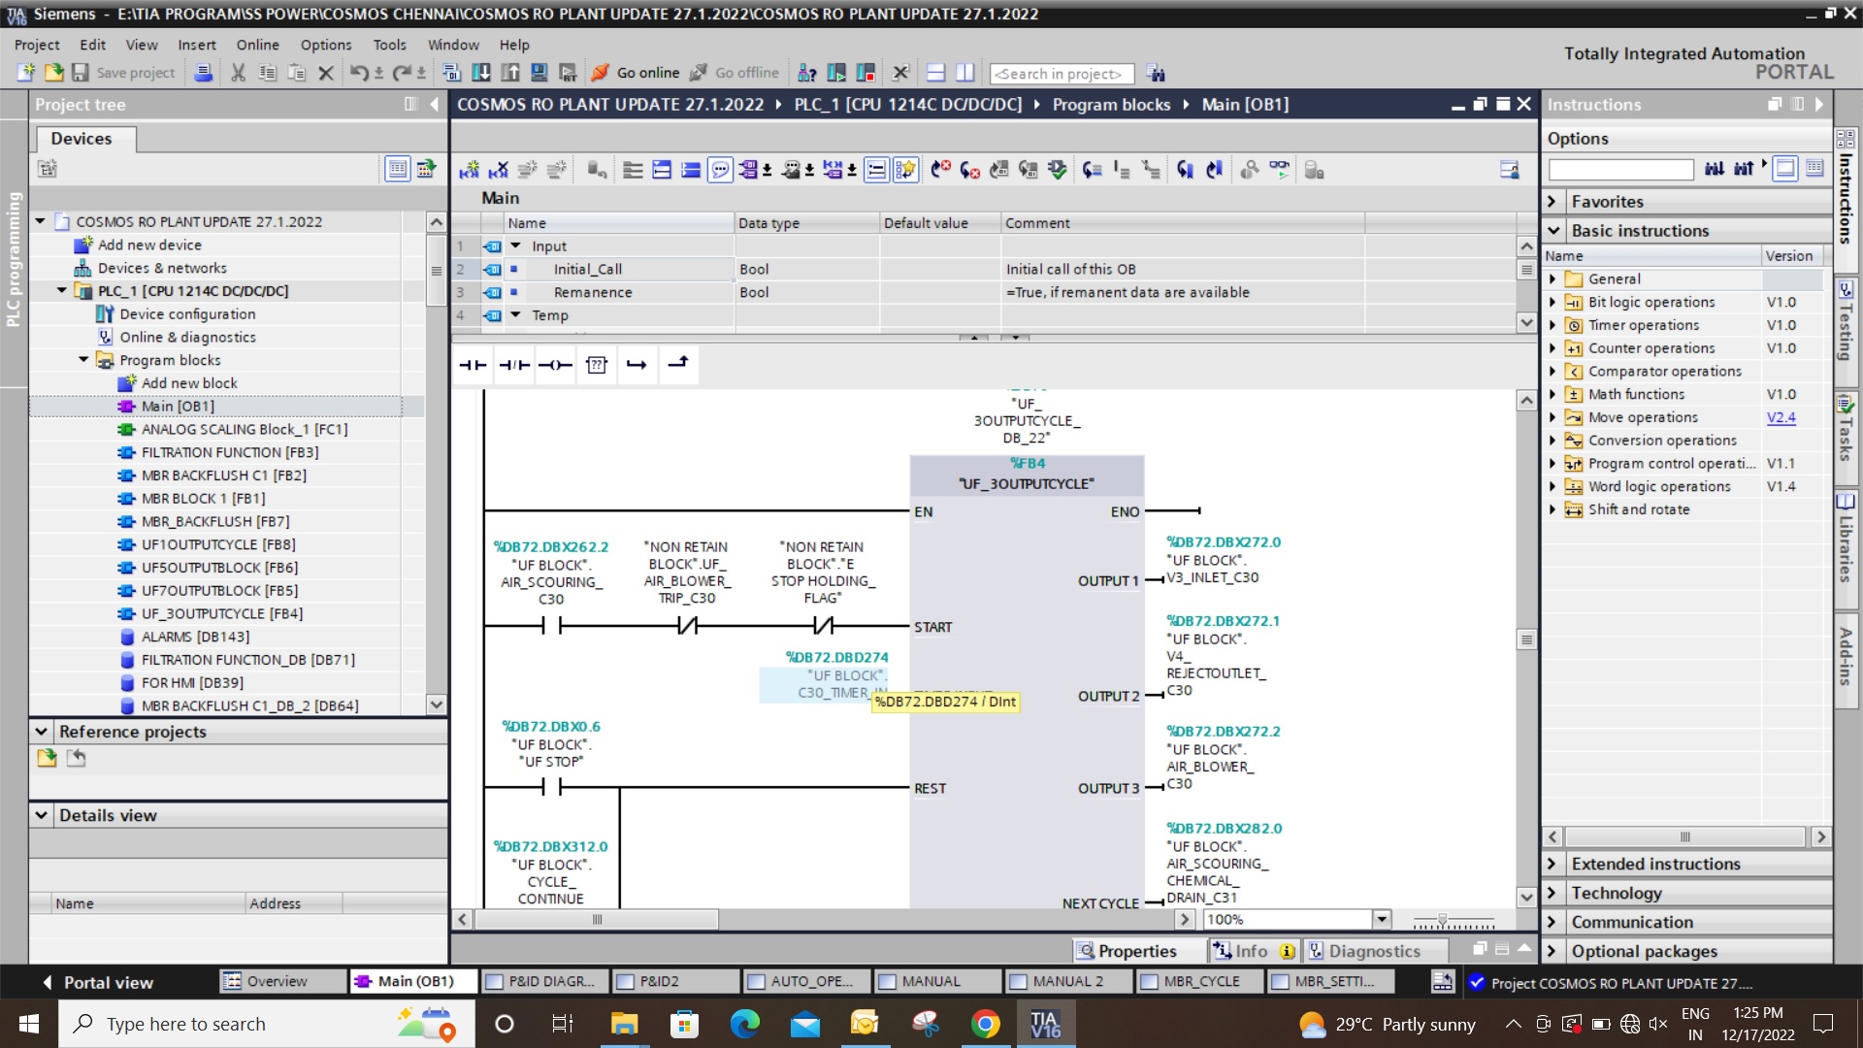
Task: Open the Online menu
Action: (x=257, y=45)
